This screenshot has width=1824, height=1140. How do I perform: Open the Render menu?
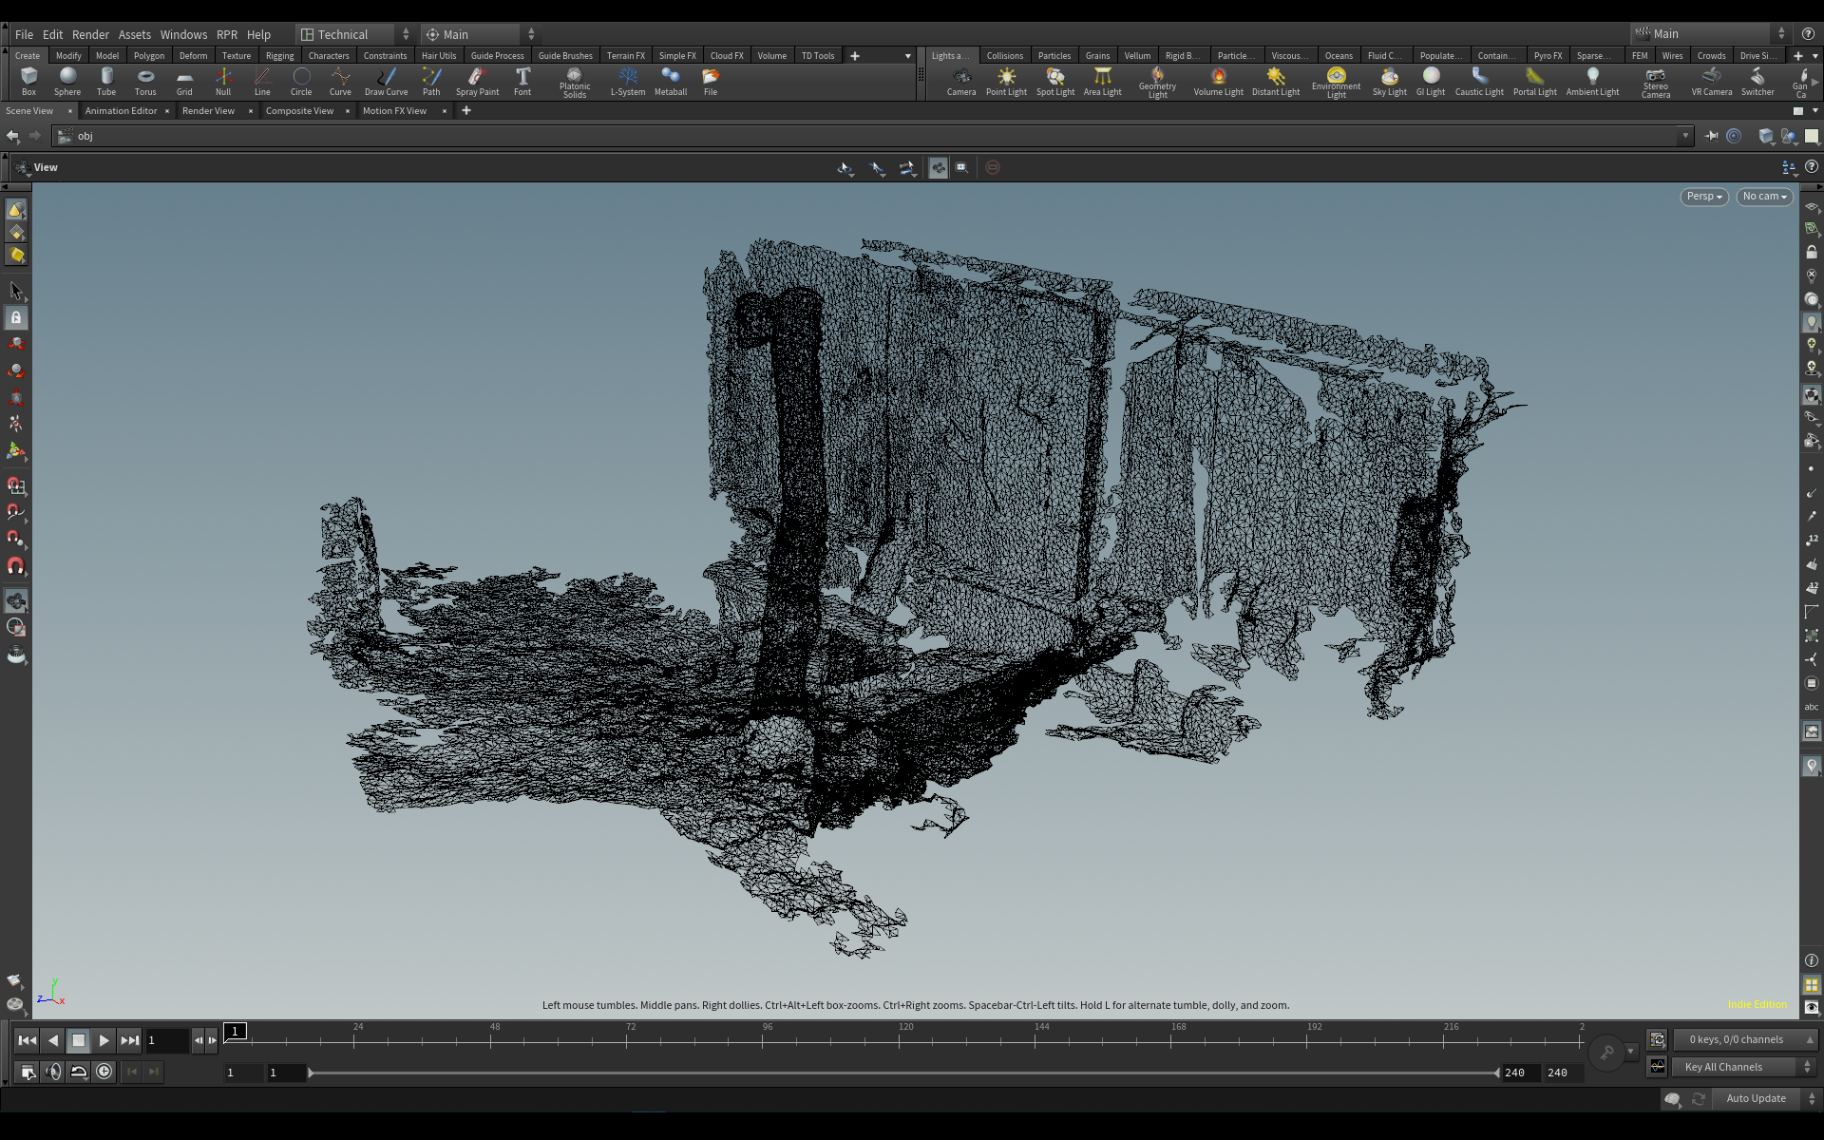[x=90, y=34]
